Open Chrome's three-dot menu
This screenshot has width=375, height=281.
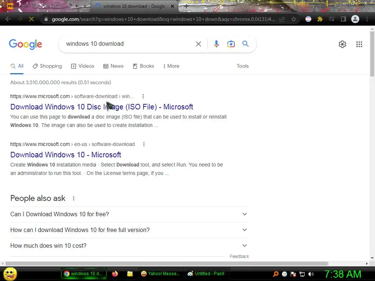[x=367, y=19]
